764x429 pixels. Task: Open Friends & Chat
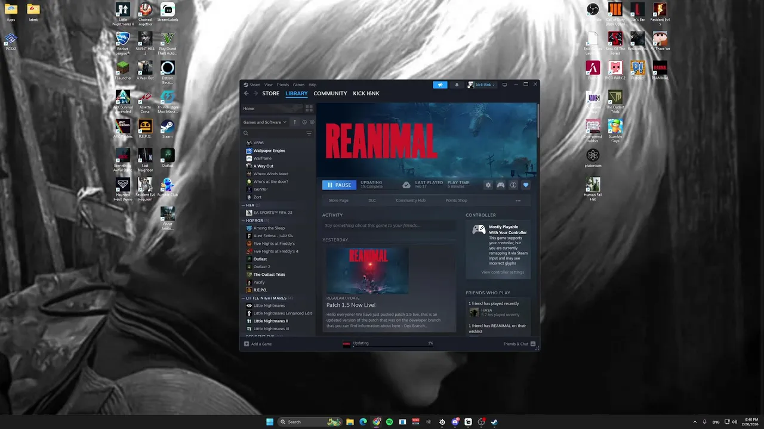(519, 344)
